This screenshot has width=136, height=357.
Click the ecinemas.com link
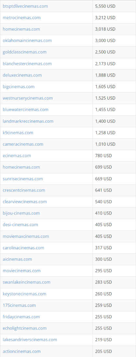17,156
